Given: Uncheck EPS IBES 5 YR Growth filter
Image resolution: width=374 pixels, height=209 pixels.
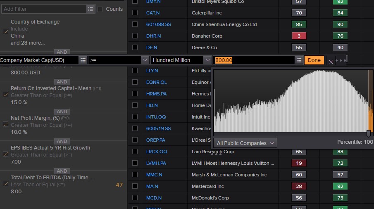Looking at the screenshot, I should pos(5,154).
